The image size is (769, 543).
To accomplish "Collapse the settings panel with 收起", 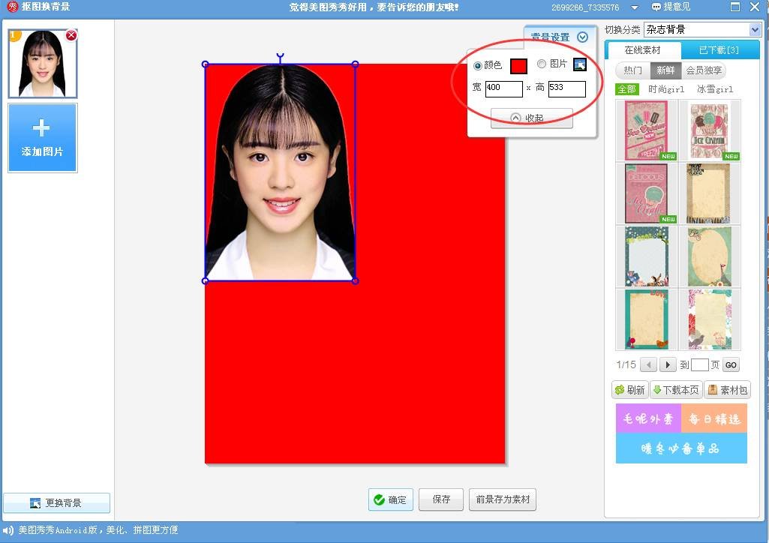I will tap(532, 118).
